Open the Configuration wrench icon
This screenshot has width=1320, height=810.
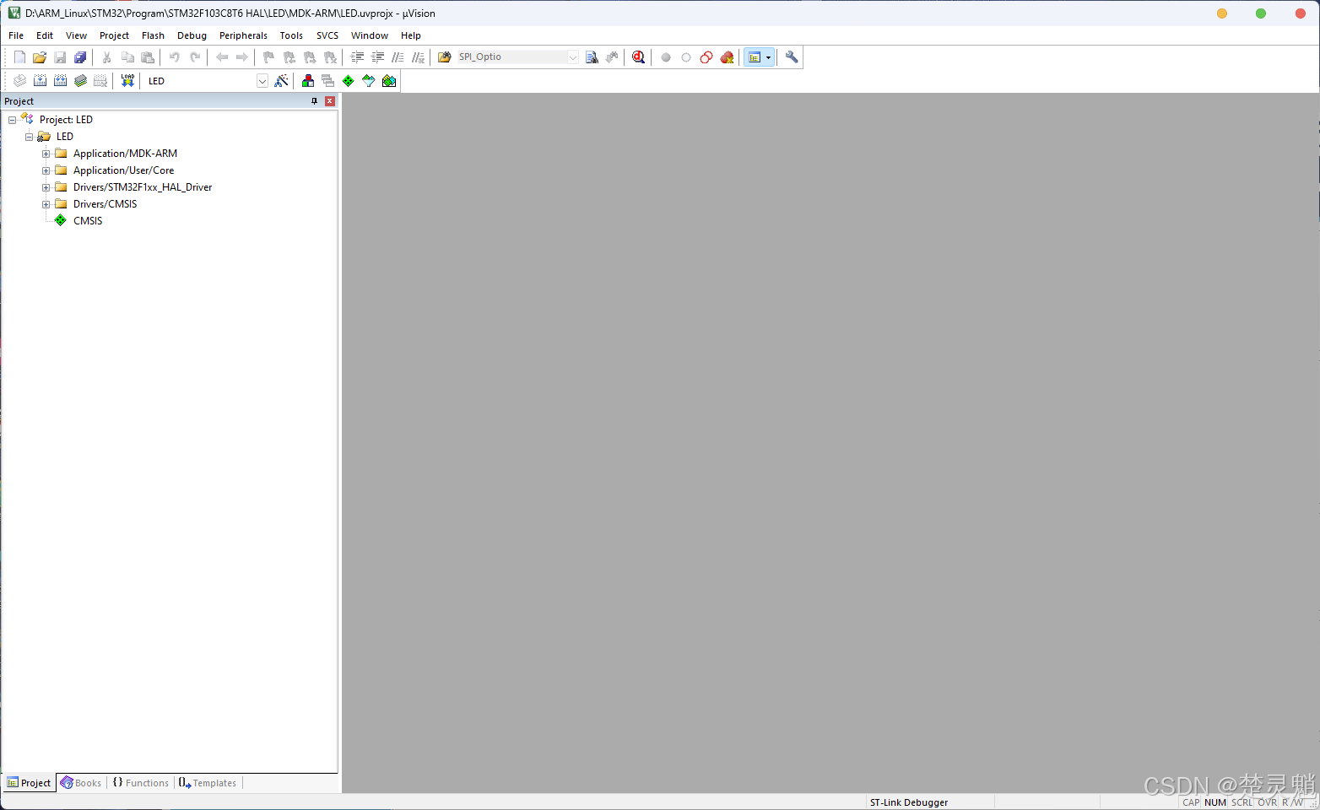(x=792, y=57)
